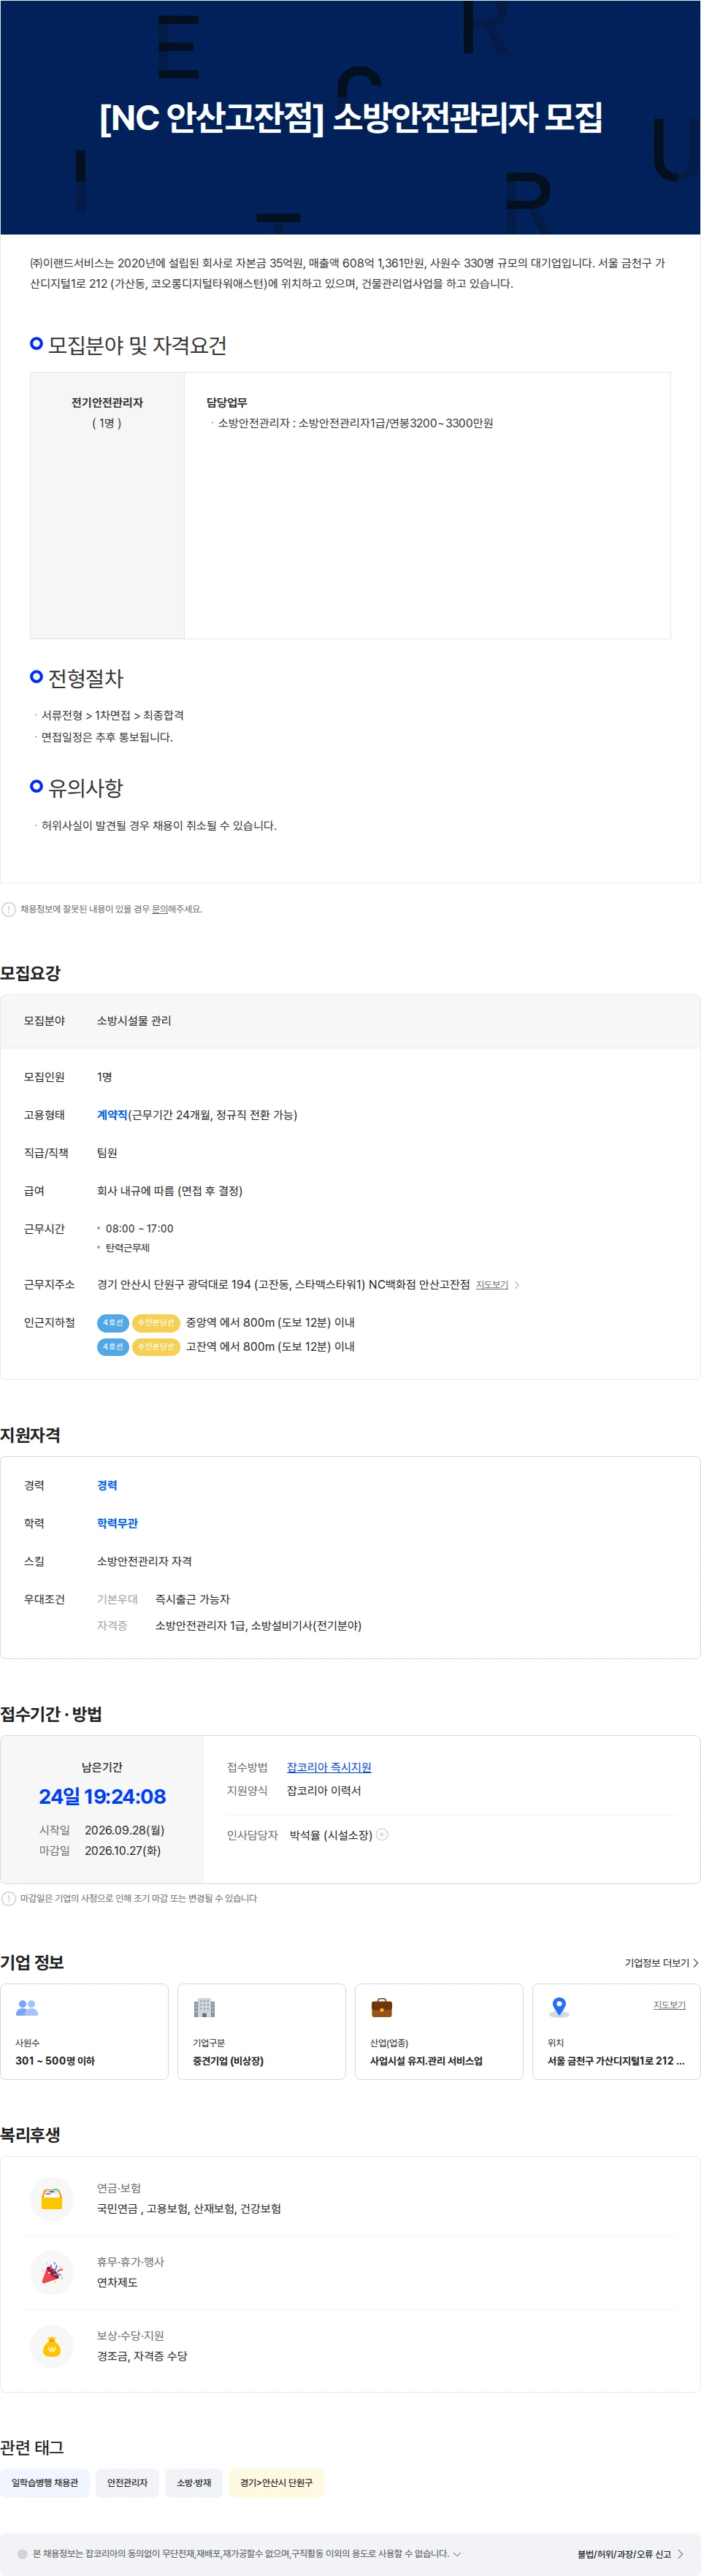
Task: Click the 보상·수당·지원 money bag icon
Action: (52, 2346)
